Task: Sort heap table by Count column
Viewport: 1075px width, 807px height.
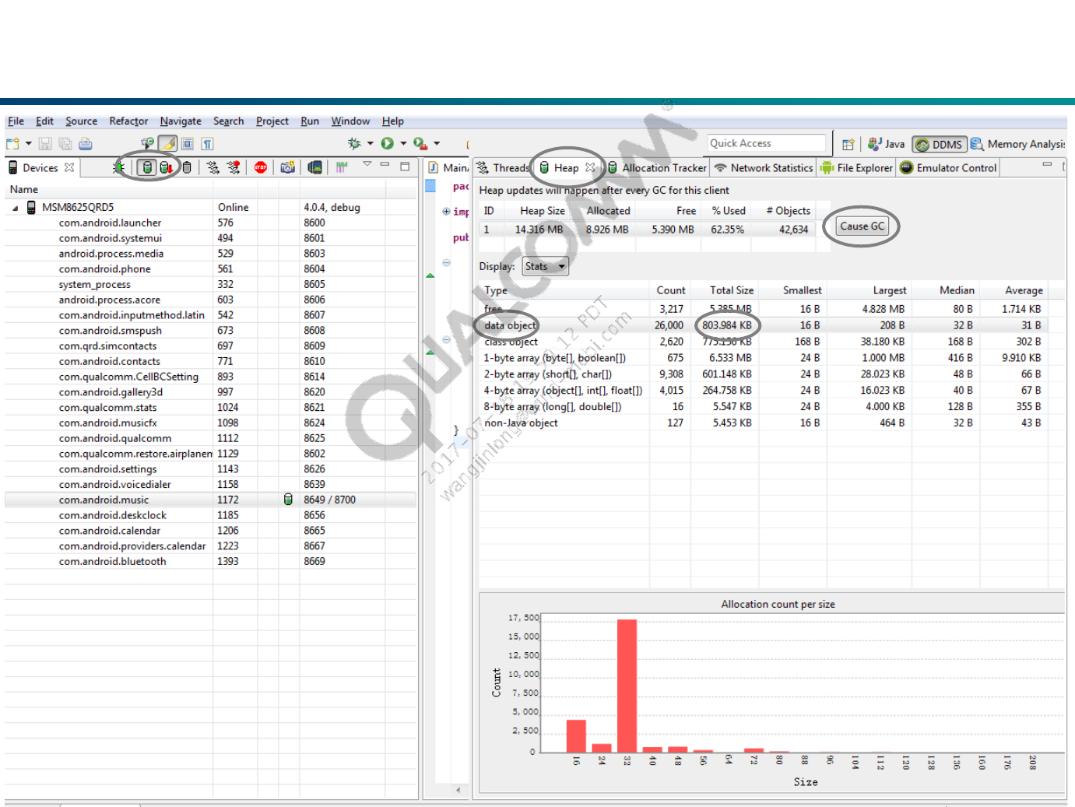Action: click(670, 290)
